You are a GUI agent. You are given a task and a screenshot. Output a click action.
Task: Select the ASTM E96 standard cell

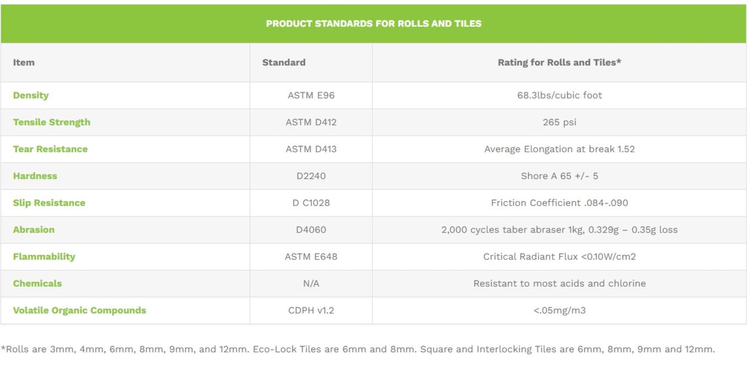click(x=311, y=95)
